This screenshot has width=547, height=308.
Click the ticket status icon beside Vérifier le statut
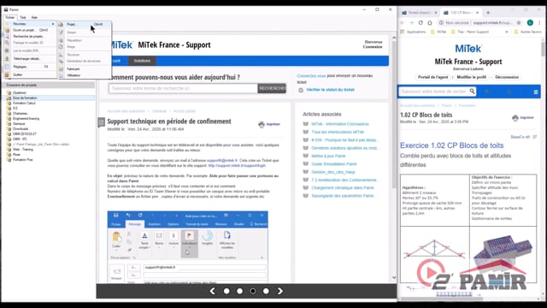click(x=301, y=90)
